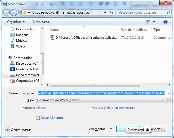Image resolution: width=174 pixels, height=138 pixels.
Task: Select Documentos in the navigation pane
Action: [x=25, y=29]
